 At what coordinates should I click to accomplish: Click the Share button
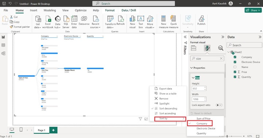coord(253,10)
